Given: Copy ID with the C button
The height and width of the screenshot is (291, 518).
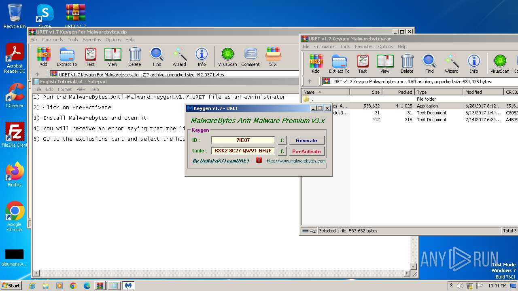Looking at the screenshot, I should pos(282,140).
